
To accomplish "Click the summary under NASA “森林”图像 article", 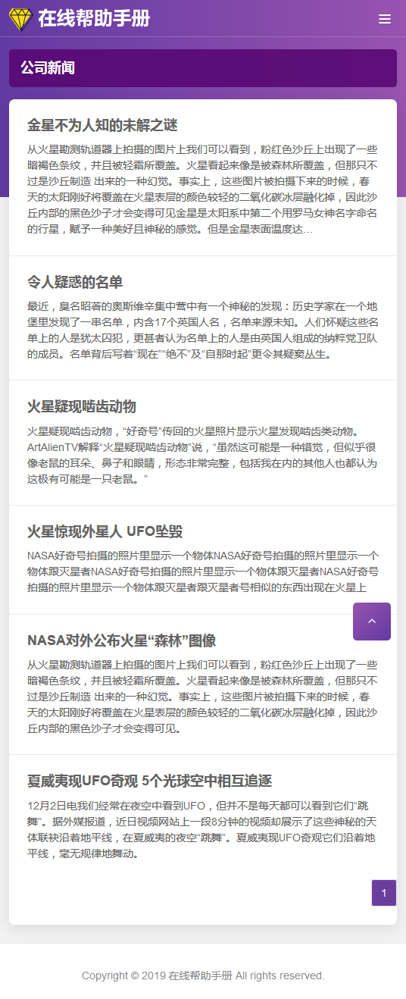I will [x=202, y=697].
